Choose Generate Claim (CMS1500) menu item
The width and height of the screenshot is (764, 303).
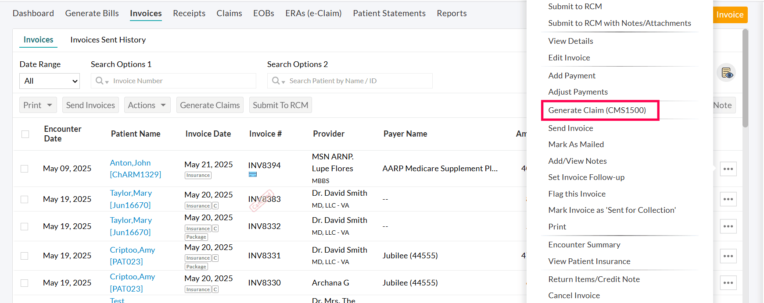[597, 110]
